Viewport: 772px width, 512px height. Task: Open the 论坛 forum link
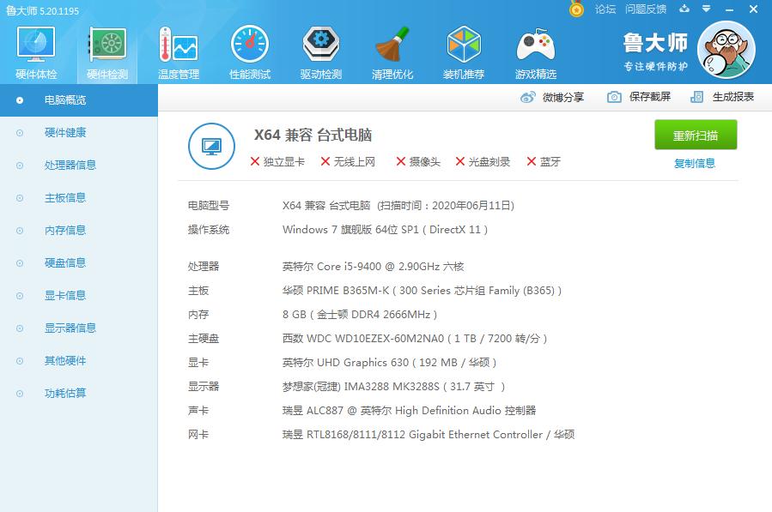(605, 9)
